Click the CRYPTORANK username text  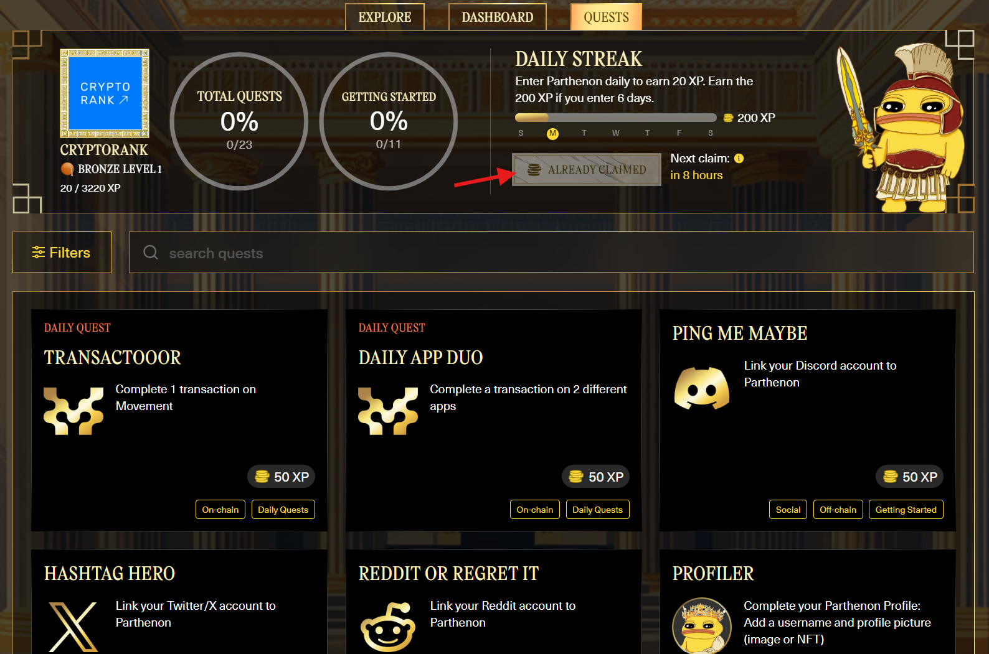(x=104, y=150)
